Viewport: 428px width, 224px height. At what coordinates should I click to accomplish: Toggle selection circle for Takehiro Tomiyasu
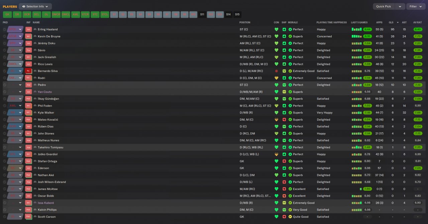[5, 147]
